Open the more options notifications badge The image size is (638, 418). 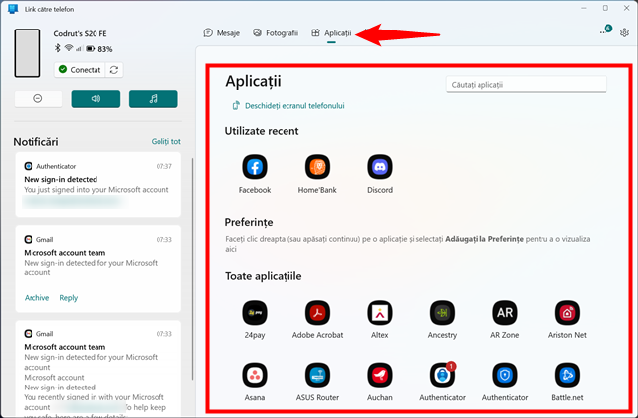tap(606, 30)
